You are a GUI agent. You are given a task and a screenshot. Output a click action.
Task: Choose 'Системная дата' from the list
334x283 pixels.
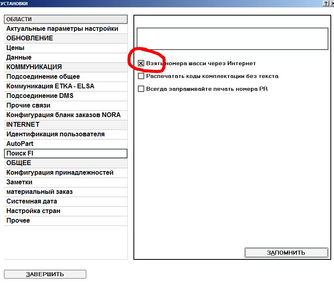32,201
